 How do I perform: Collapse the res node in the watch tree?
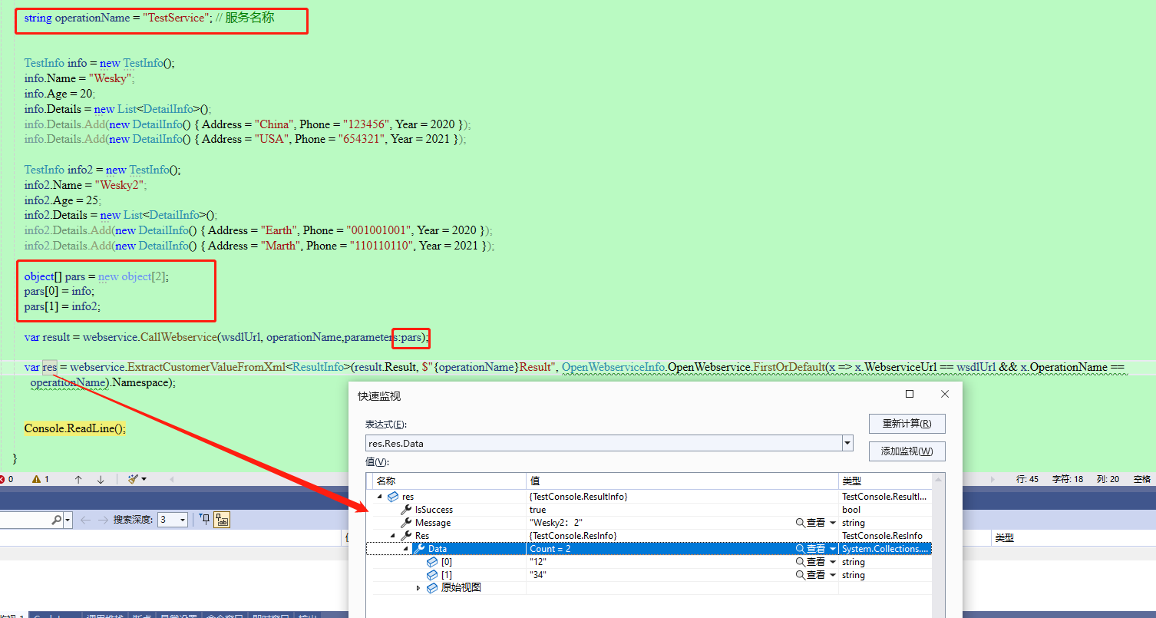click(x=380, y=497)
